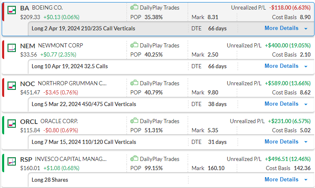Click the NEWMONT CORP company name

coord(60,45)
